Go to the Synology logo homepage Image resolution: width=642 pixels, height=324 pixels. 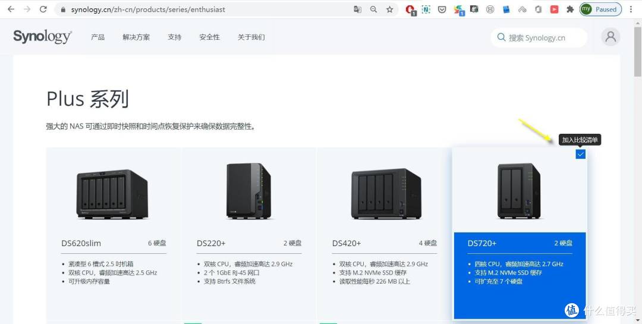[43, 36]
